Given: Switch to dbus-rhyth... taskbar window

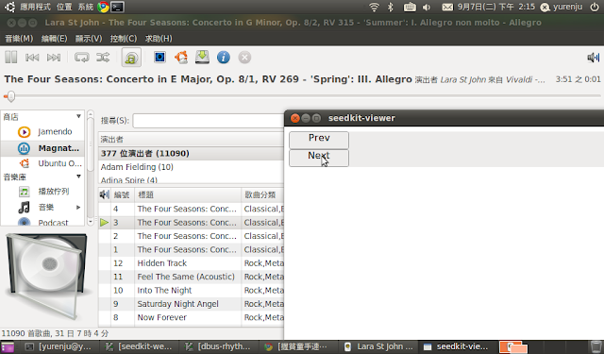Looking at the screenshot, I should [218, 346].
